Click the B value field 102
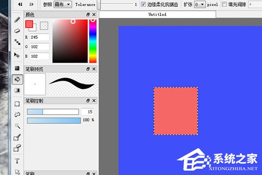This screenshot has width=262, height=175. (x=39, y=56)
